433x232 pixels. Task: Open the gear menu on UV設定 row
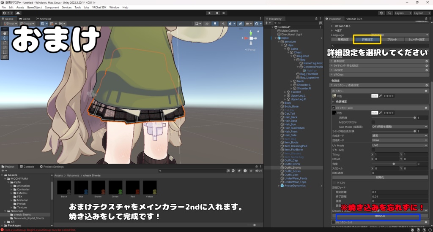pos(426,70)
